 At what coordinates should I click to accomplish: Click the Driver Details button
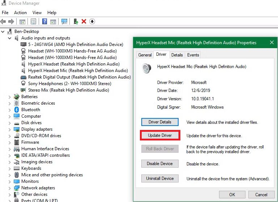click(160, 122)
